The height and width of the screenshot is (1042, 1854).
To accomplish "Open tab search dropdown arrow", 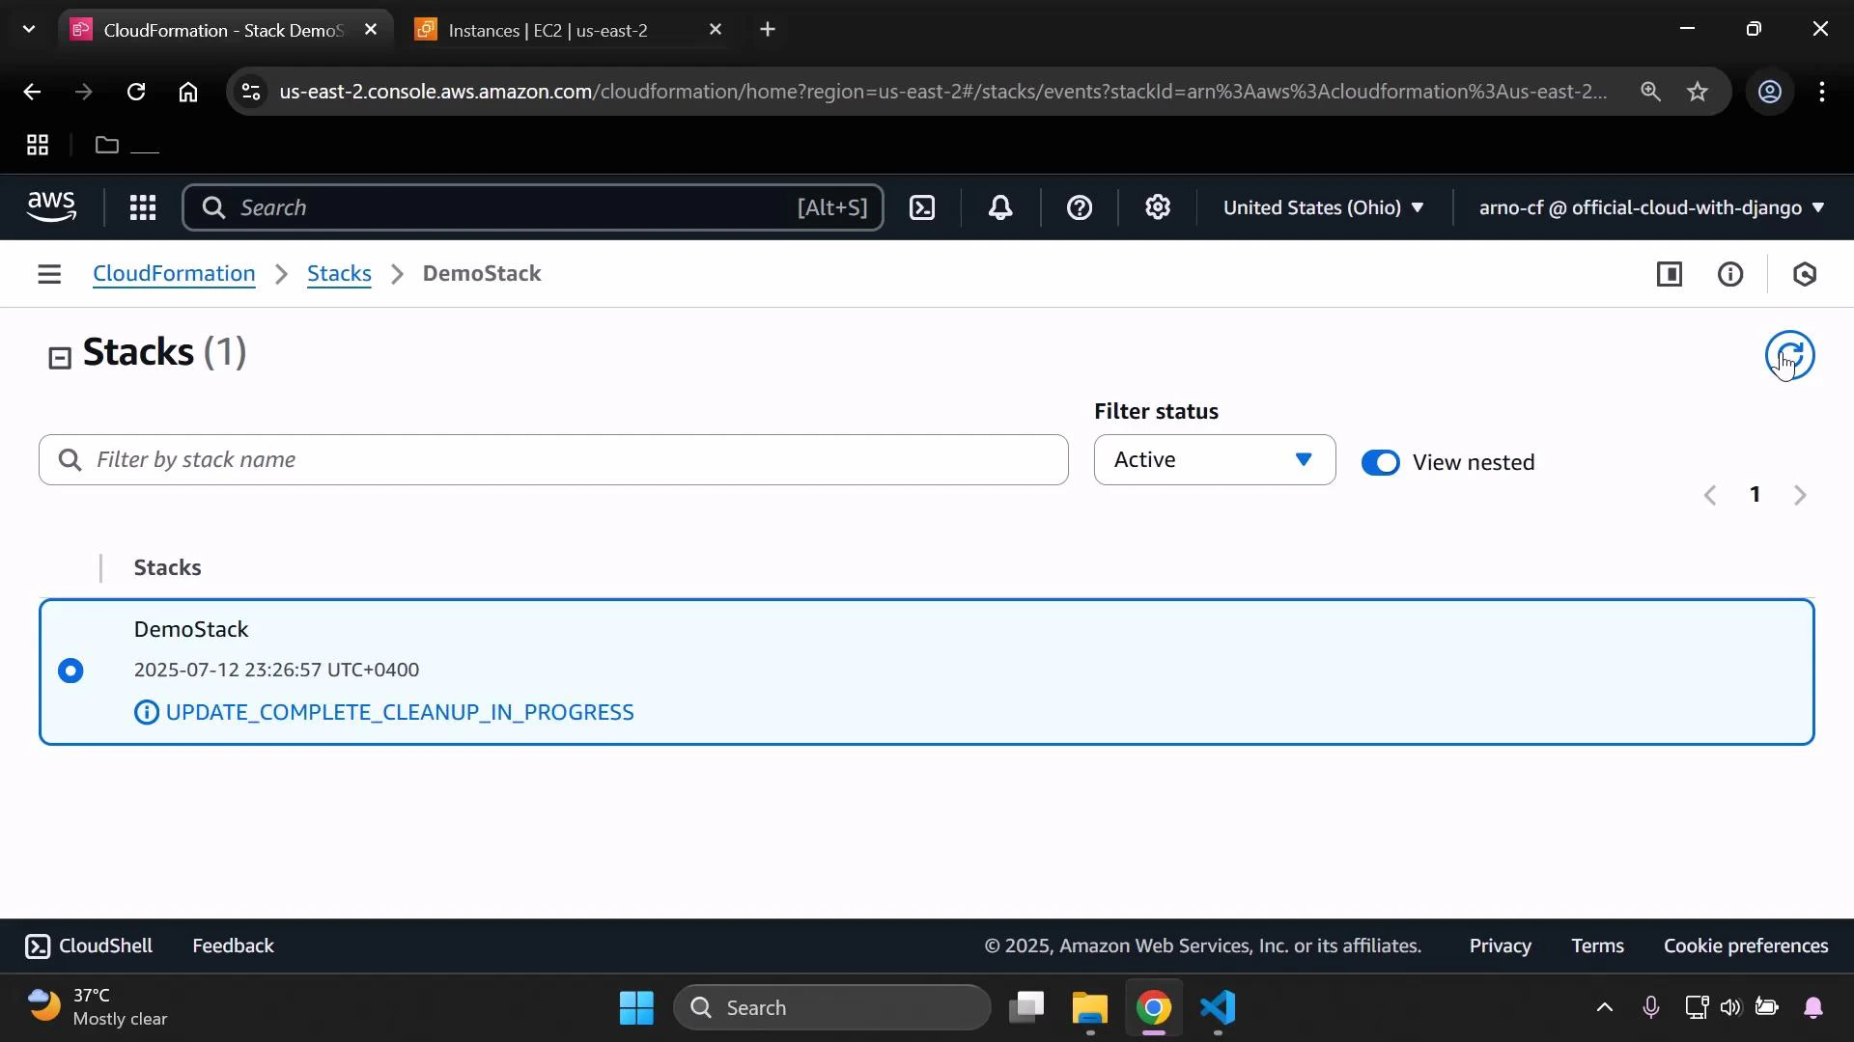I will (29, 30).
